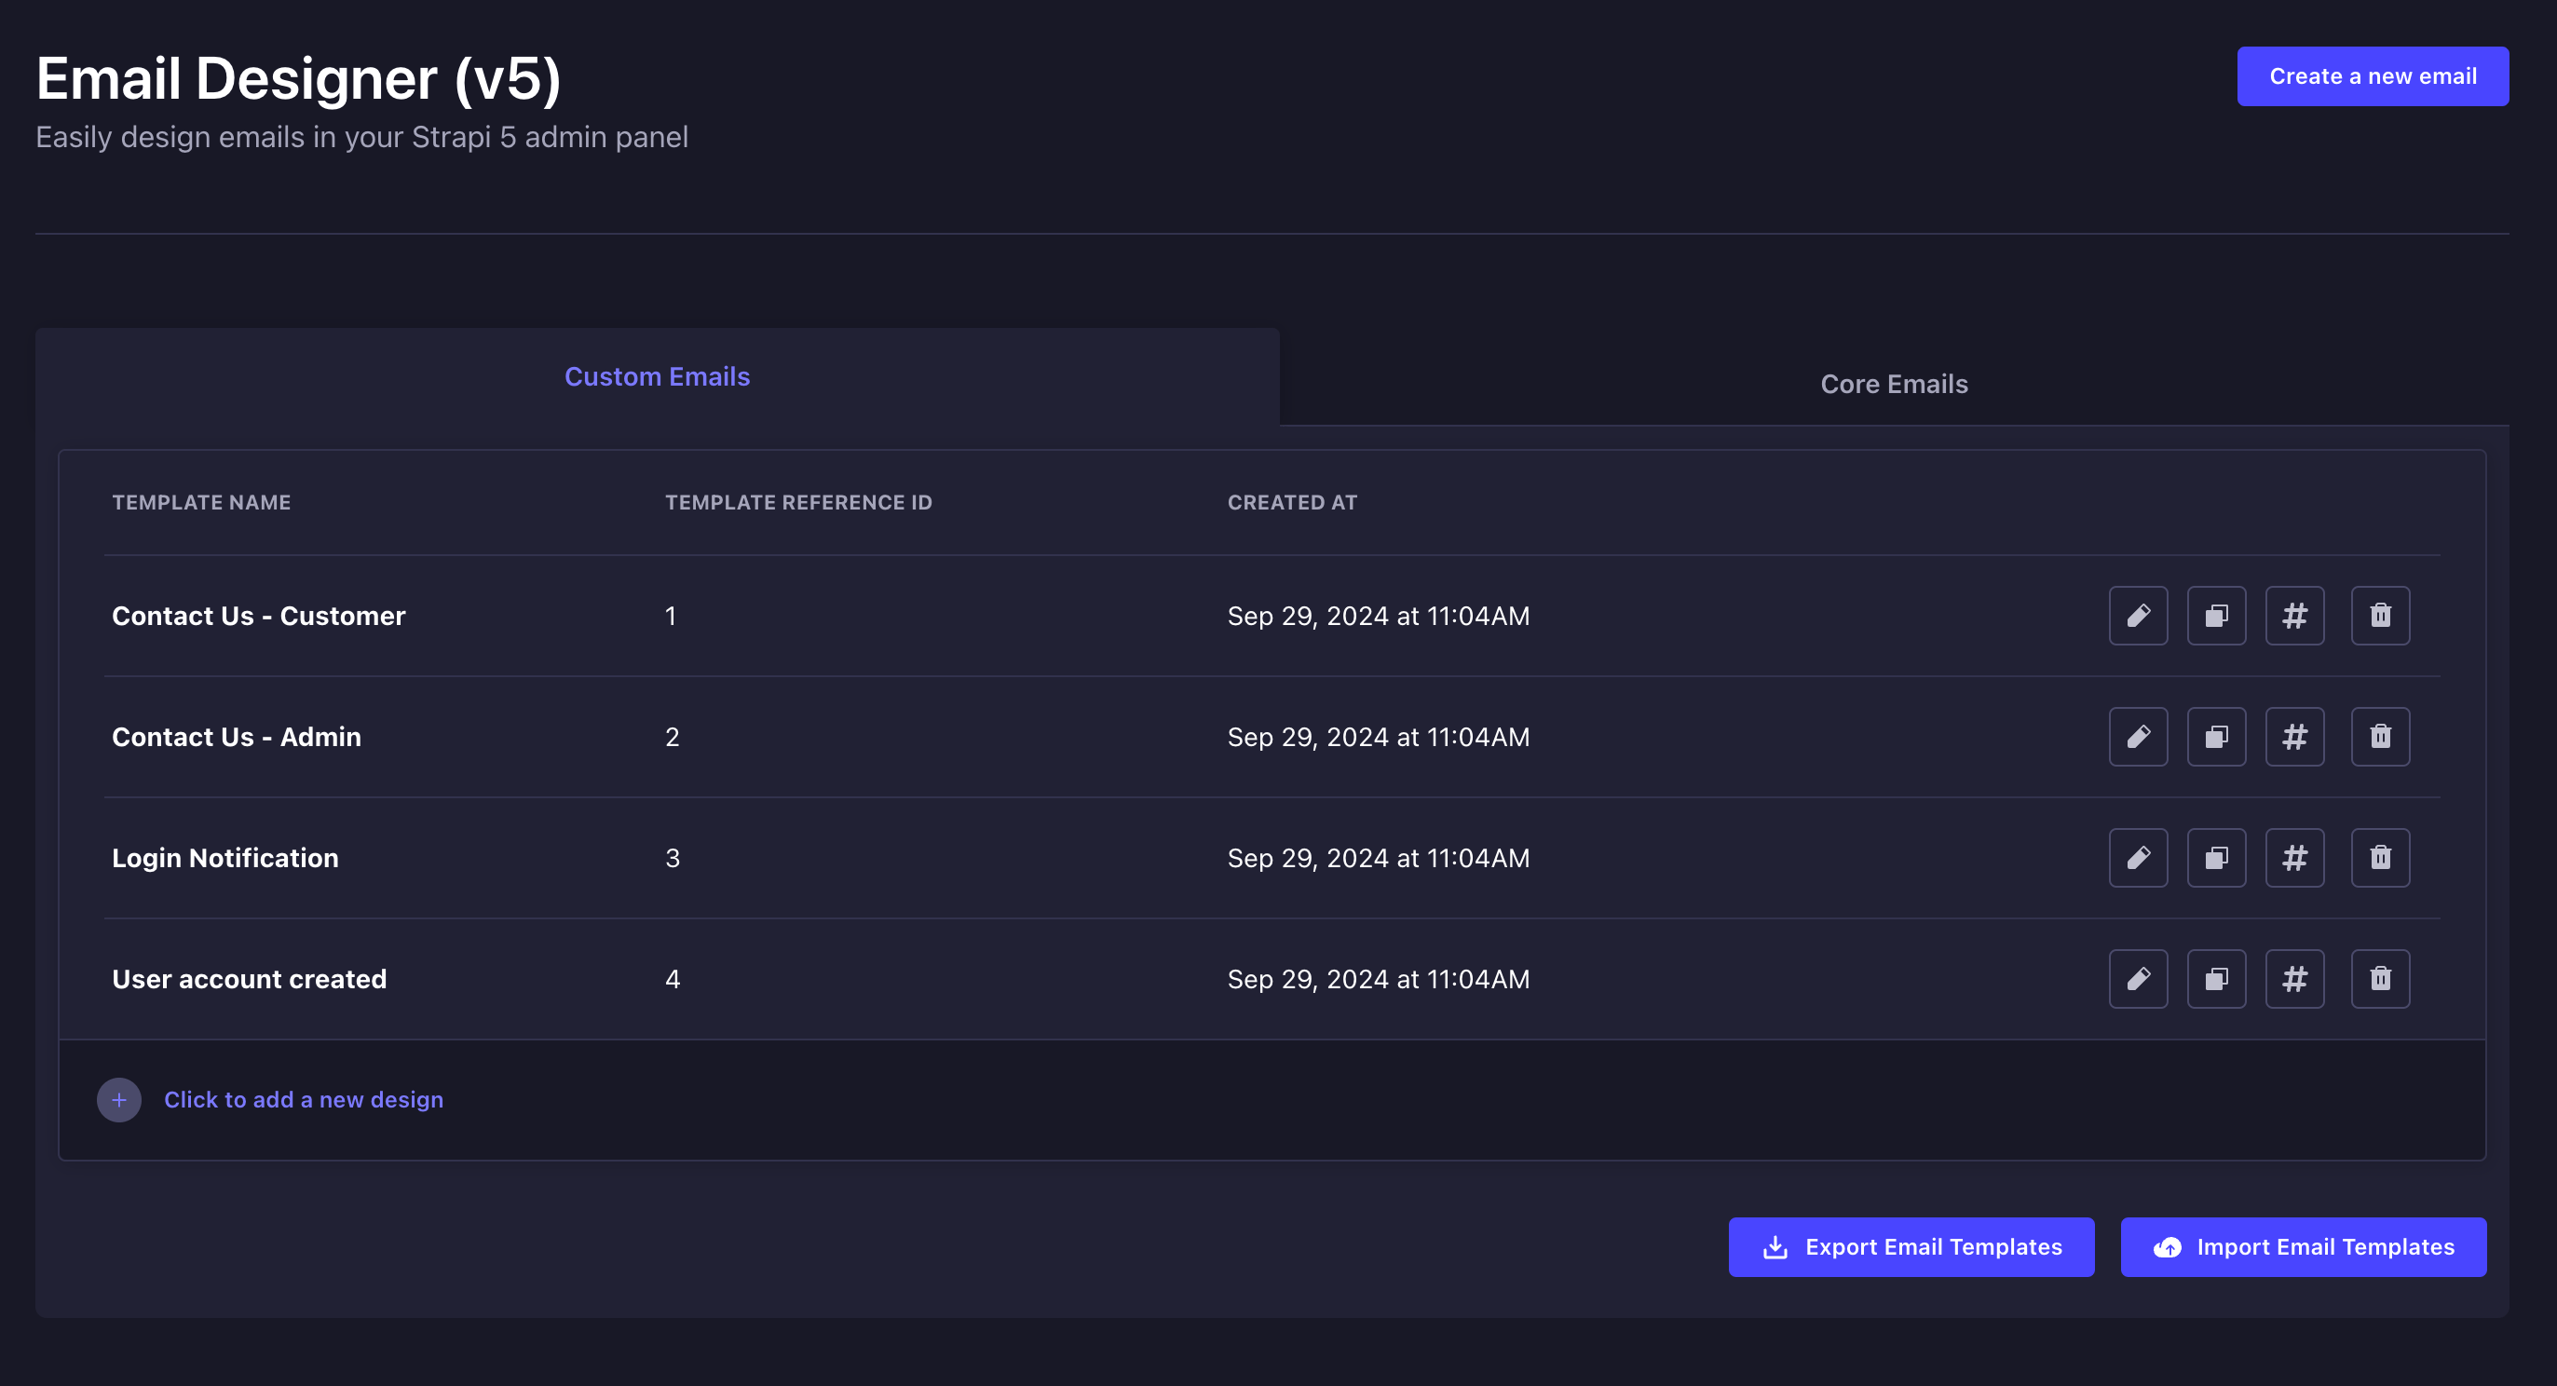Screen dimensions: 2557x1386
Task: Click the plus circle add design icon
Action: click(119, 1100)
